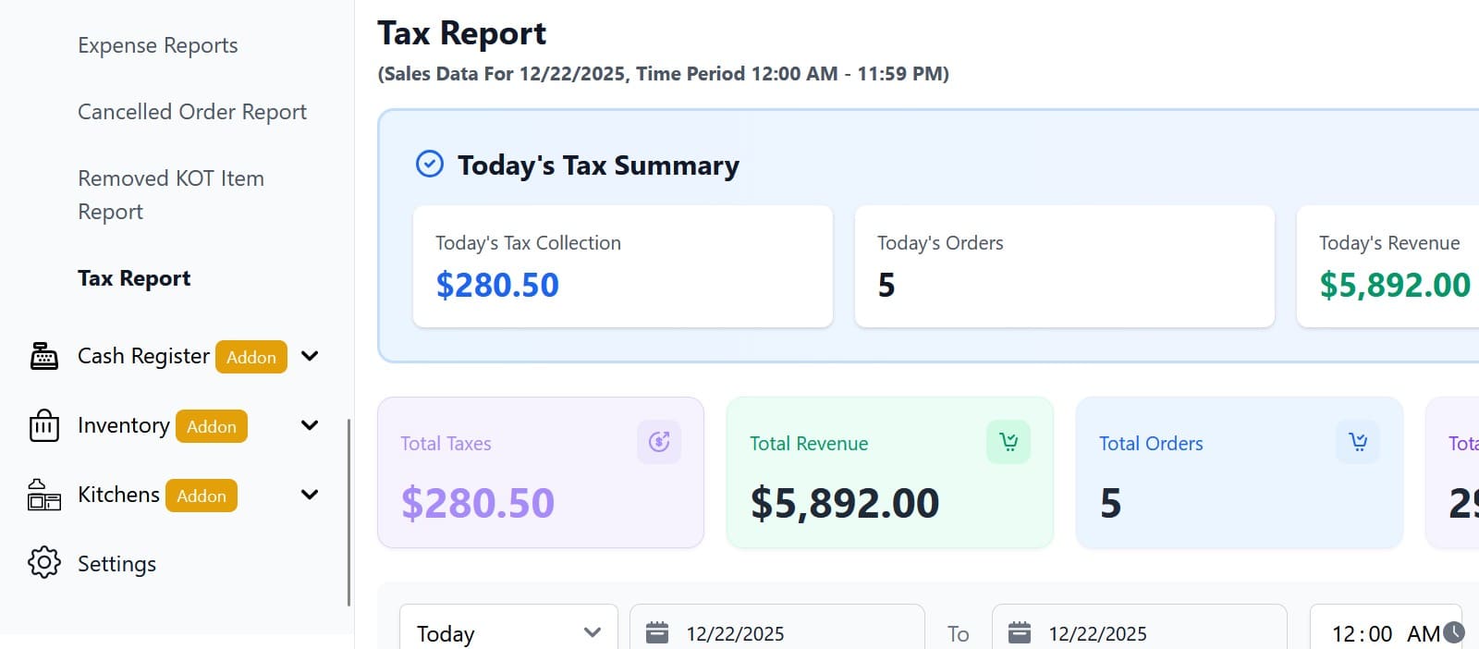This screenshot has width=1479, height=649.
Task: Open the Cancelled Order Report
Action: [x=192, y=112]
